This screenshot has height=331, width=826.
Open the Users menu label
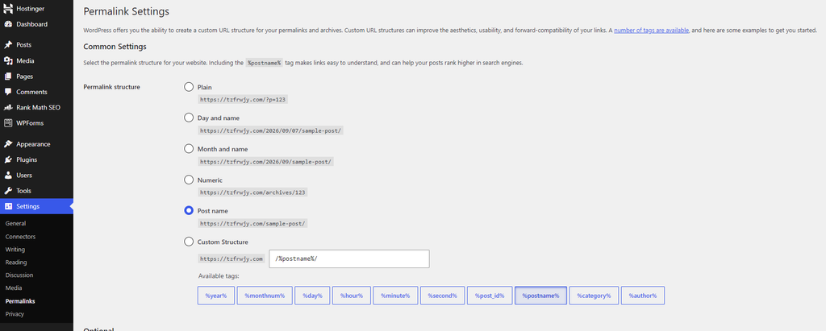(x=24, y=176)
